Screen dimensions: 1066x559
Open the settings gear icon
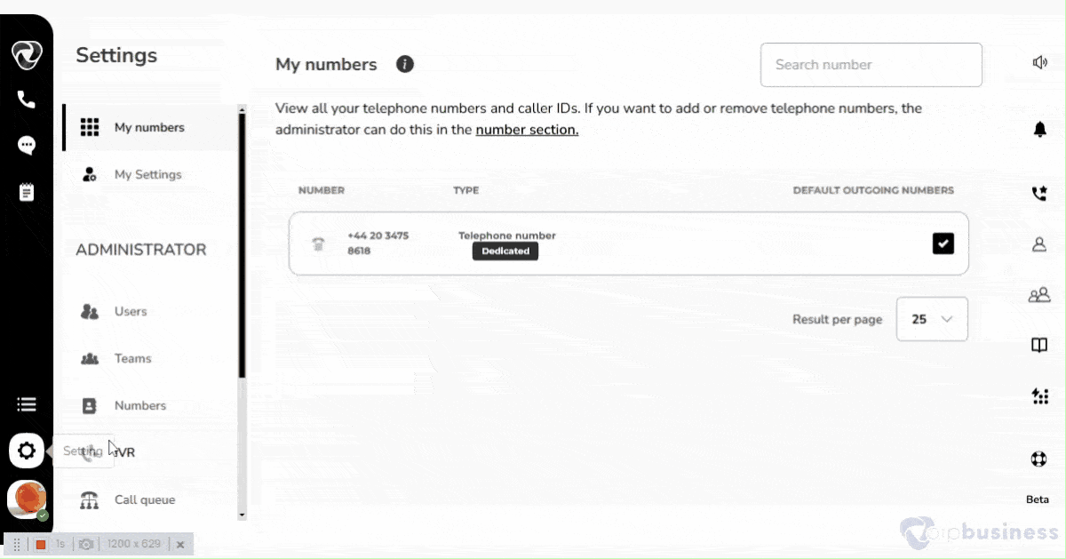pos(27,451)
